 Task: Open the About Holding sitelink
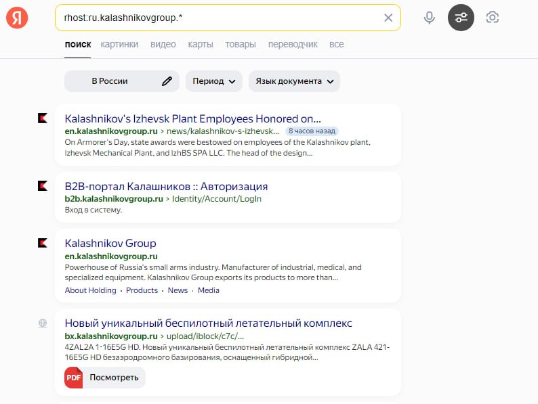[91, 290]
